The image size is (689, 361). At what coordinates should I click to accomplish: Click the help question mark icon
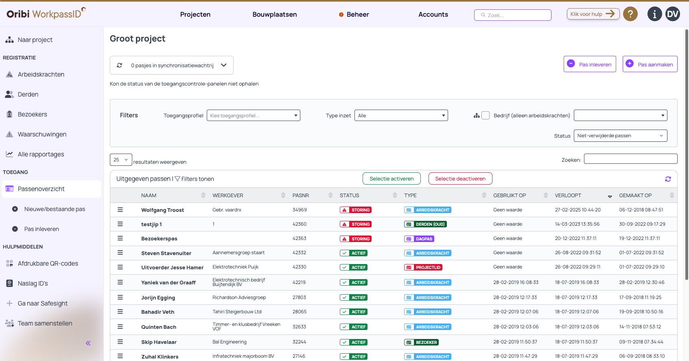coord(630,14)
